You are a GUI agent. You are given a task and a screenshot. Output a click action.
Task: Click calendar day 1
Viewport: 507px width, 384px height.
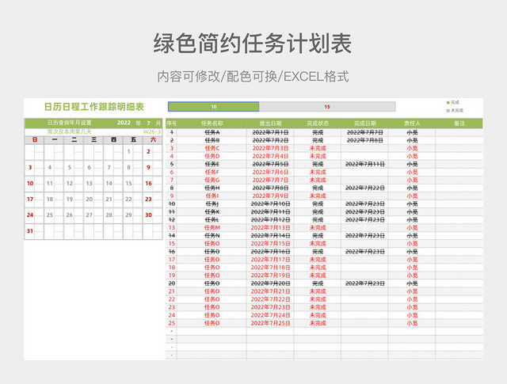point(128,151)
